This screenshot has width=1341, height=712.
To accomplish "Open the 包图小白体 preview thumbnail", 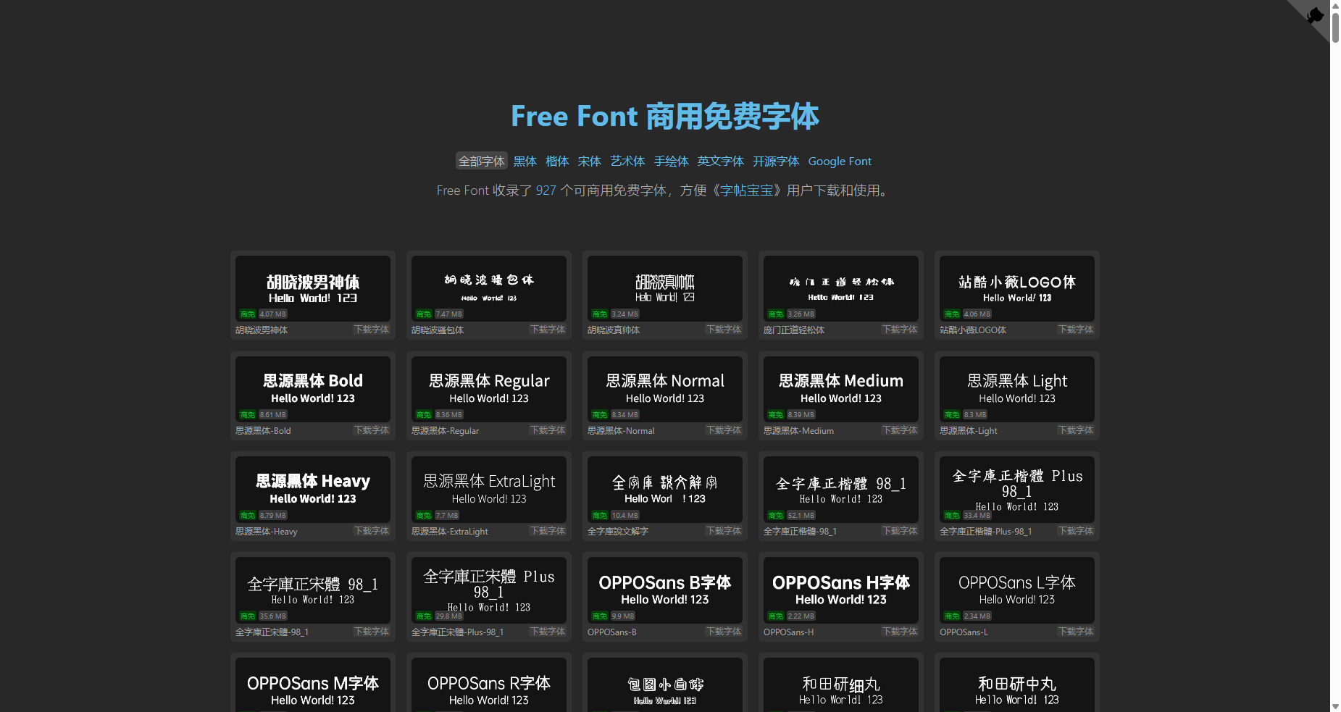I will (x=665, y=685).
